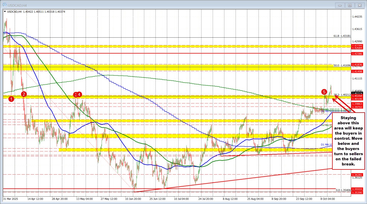Screen dimensions: 367x204
Task: Click the 50.0 - 1.41696 Fibonacci label
Action: click(342, 65)
